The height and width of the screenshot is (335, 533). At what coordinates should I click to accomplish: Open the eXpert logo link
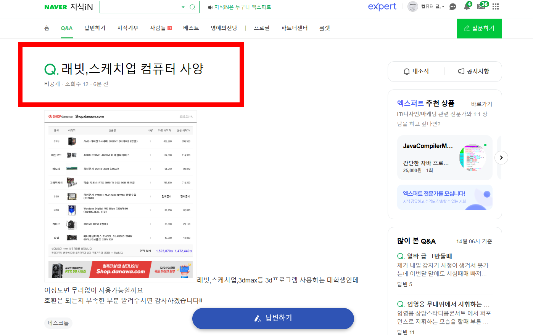pos(382,6)
